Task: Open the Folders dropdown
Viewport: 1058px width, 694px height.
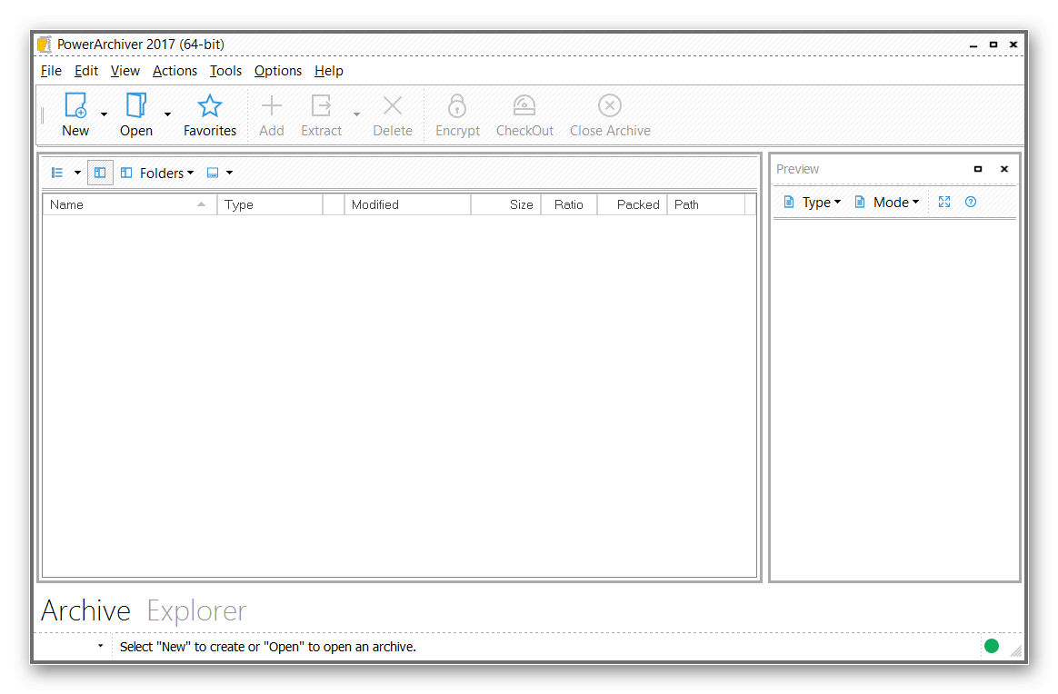Action: pos(157,173)
